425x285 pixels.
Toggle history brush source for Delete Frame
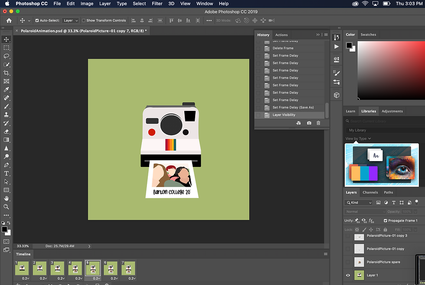258,49
